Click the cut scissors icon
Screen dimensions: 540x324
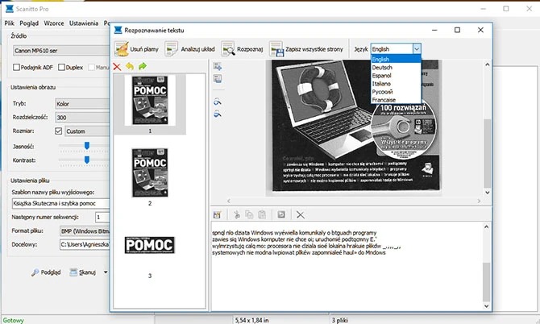click(x=237, y=215)
